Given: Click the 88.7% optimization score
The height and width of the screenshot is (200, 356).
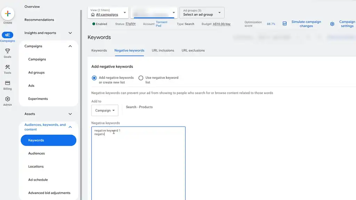Looking at the screenshot, I should point(271,24).
